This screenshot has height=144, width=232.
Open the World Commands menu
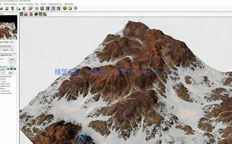click(10, 4)
